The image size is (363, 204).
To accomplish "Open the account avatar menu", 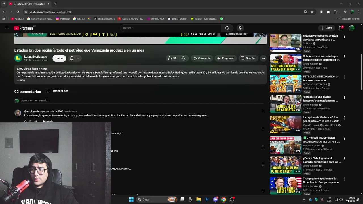I will pyautogui.click(x=351, y=28).
